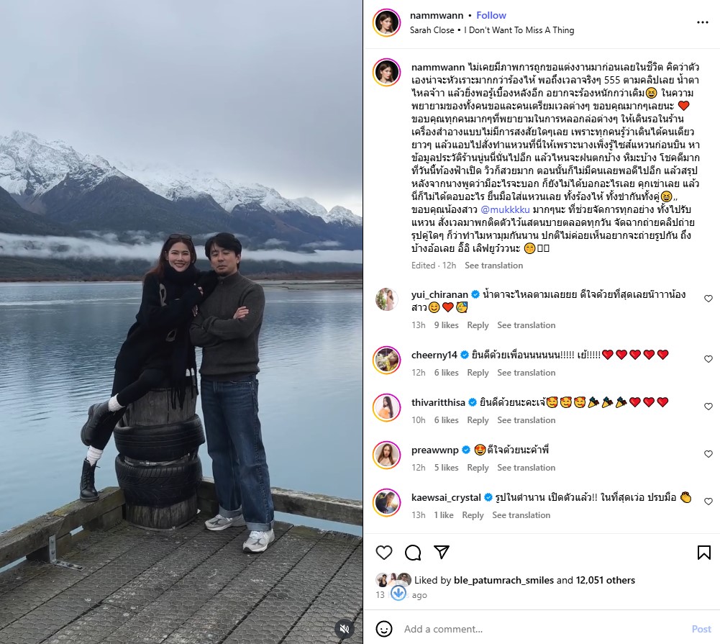
Task: Follow nammwann account
Action: 491,15
